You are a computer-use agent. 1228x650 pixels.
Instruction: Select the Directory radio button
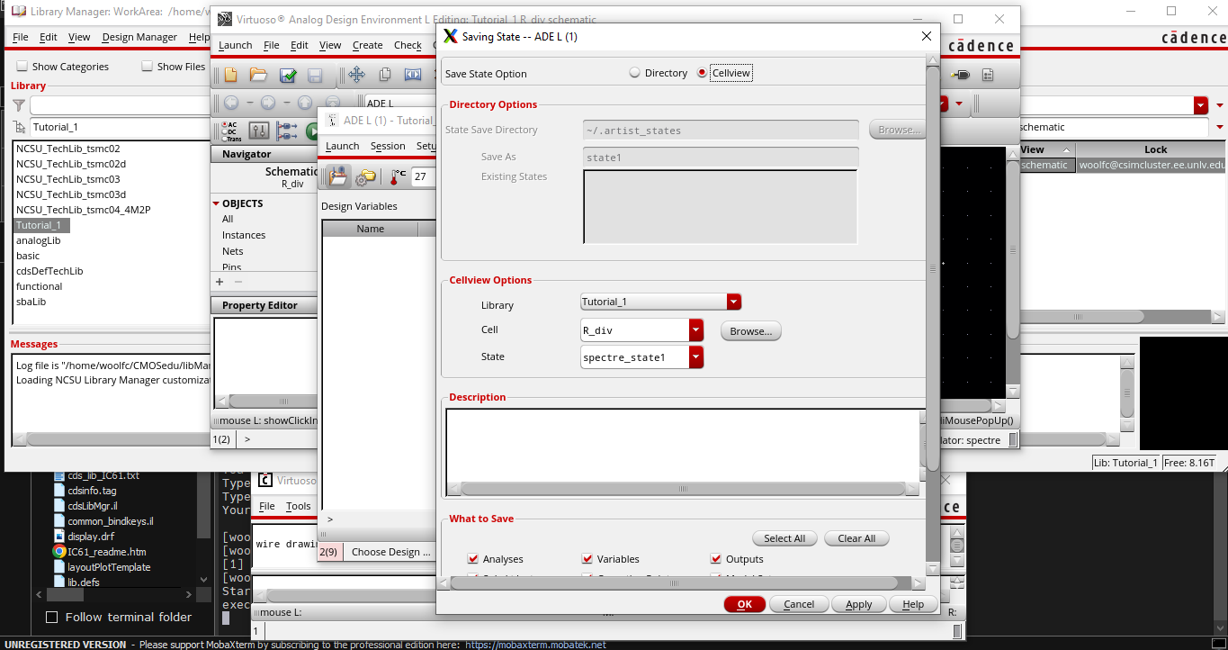point(635,73)
